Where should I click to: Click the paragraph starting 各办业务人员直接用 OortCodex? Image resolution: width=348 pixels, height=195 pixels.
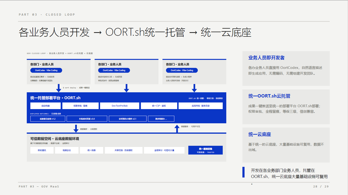pos(285,70)
